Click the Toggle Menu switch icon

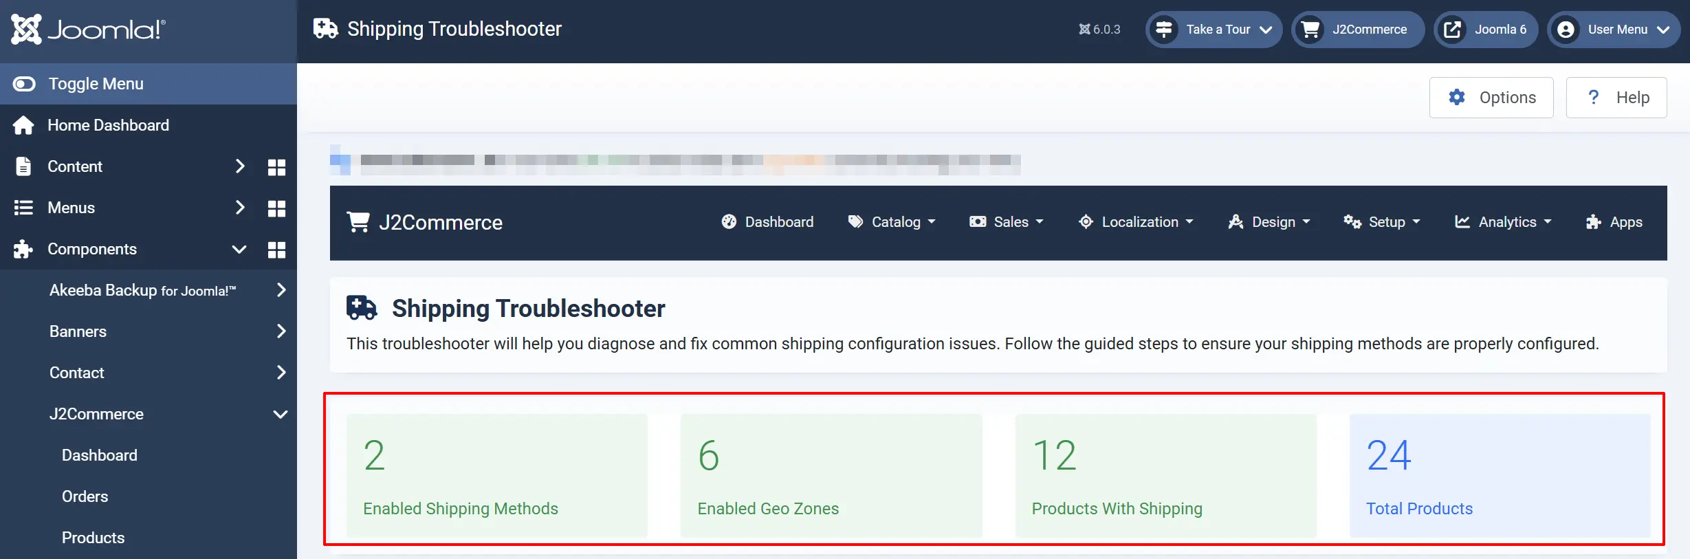pyautogui.click(x=24, y=84)
